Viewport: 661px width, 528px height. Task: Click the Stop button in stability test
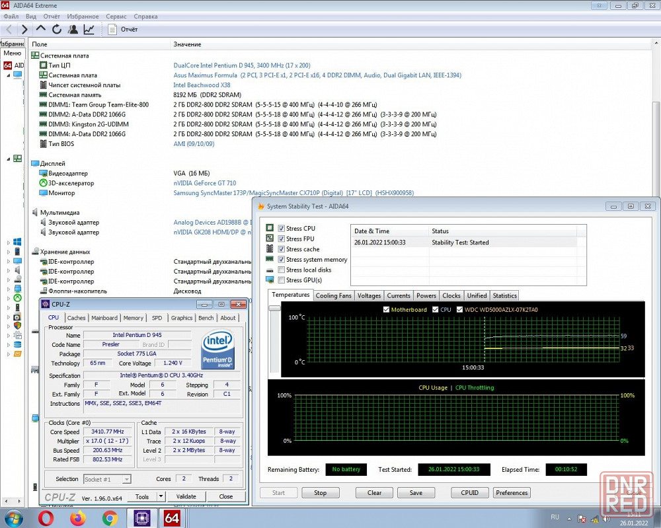click(320, 492)
